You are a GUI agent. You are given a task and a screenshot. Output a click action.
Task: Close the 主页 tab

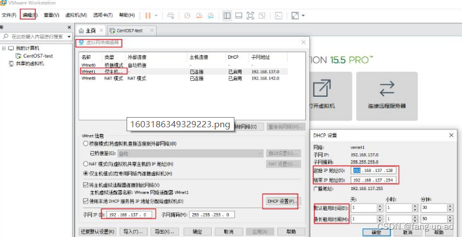[101, 30]
